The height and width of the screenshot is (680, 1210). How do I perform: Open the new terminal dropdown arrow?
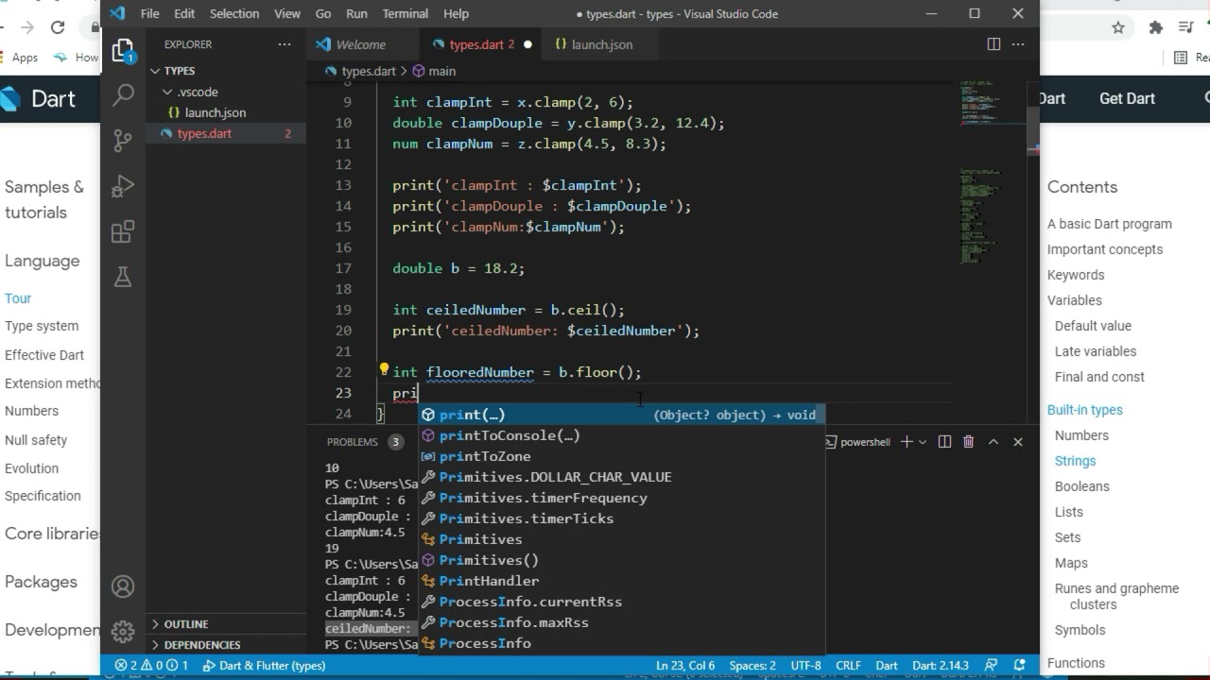[923, 442]
